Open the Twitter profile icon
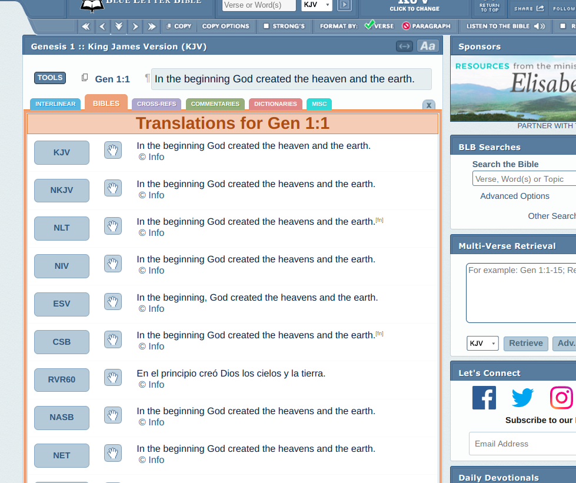Screen dimensions: 576x483 [x=522, y=398]
